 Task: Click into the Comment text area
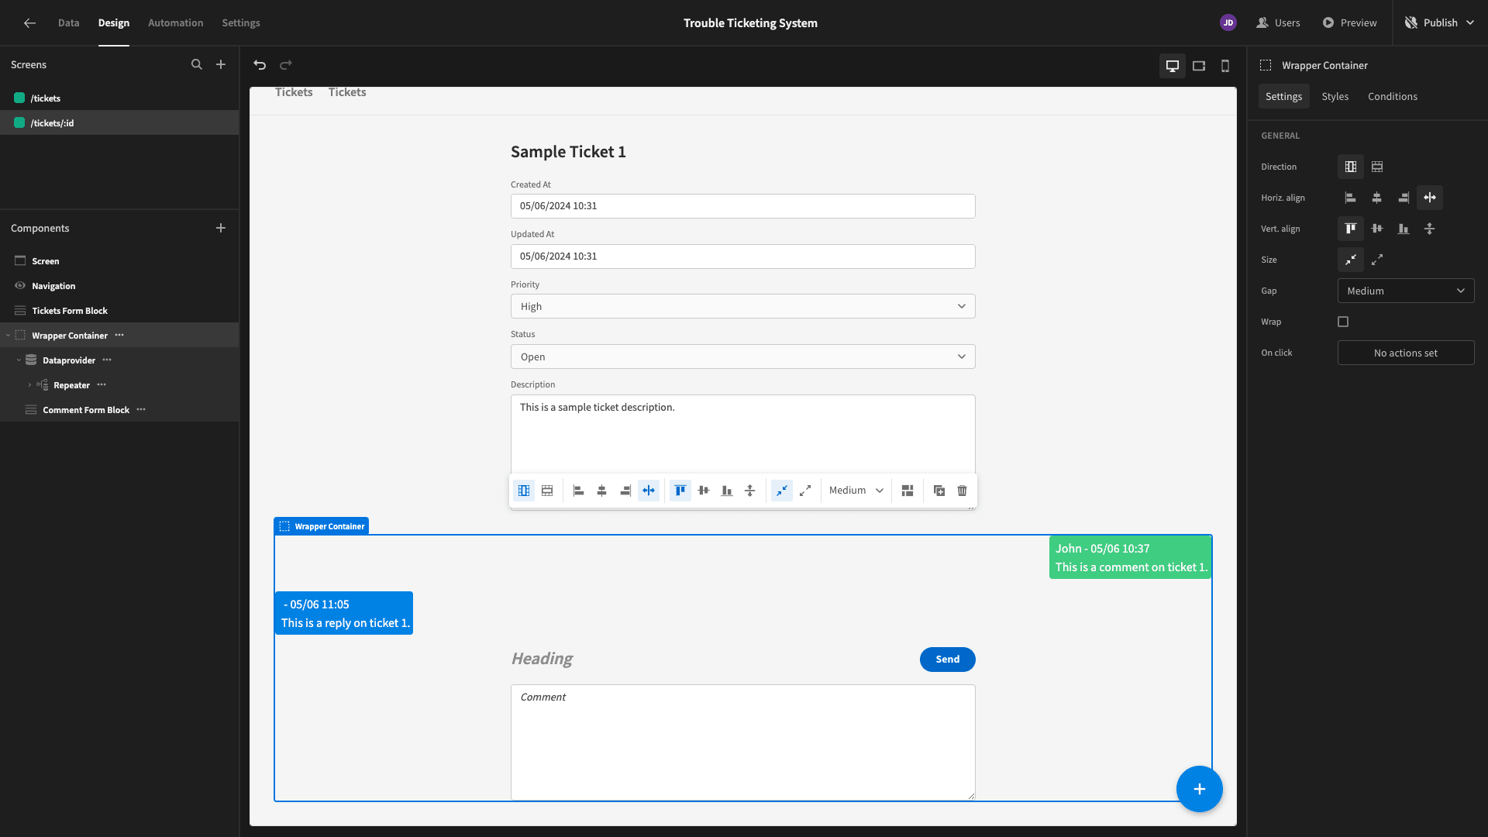point(742,742)
